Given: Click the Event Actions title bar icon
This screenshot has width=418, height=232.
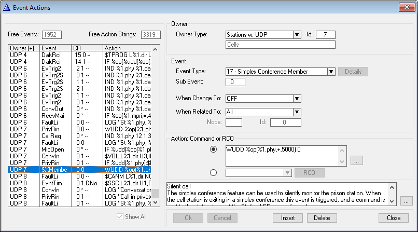Looking at the screenshot, I should click(x=7, y=7).
